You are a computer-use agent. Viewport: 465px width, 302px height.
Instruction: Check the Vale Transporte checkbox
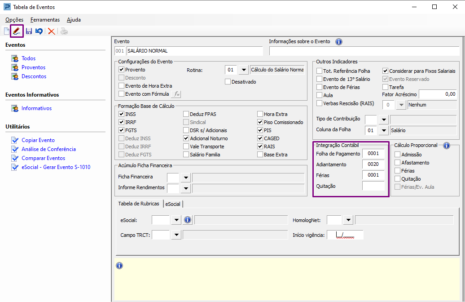[x=186, y=147]
